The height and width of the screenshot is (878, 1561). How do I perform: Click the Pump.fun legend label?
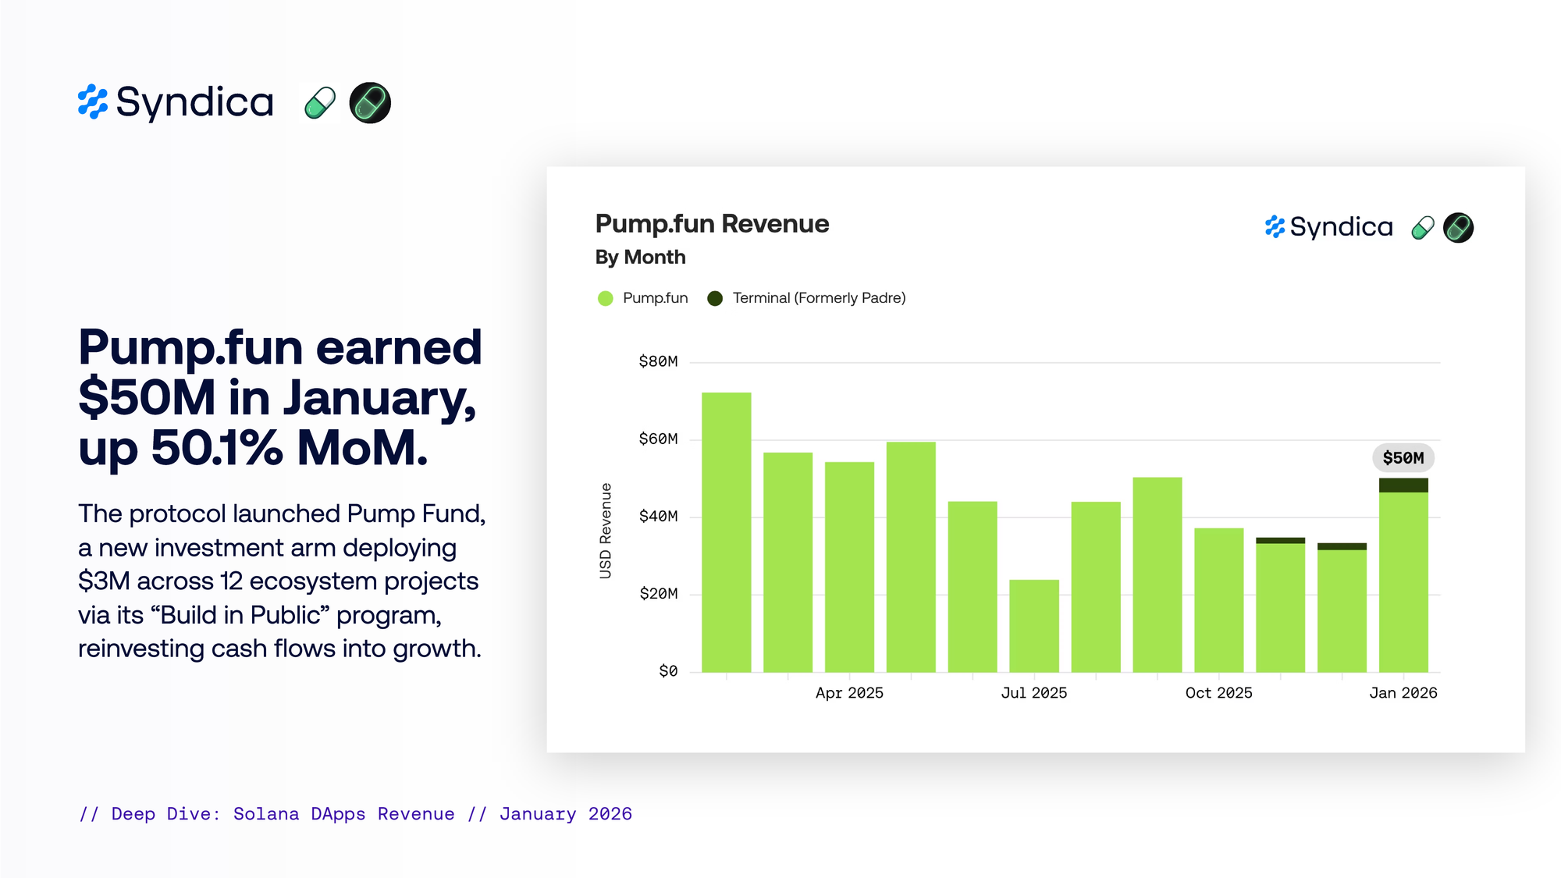tap(655, 298)
